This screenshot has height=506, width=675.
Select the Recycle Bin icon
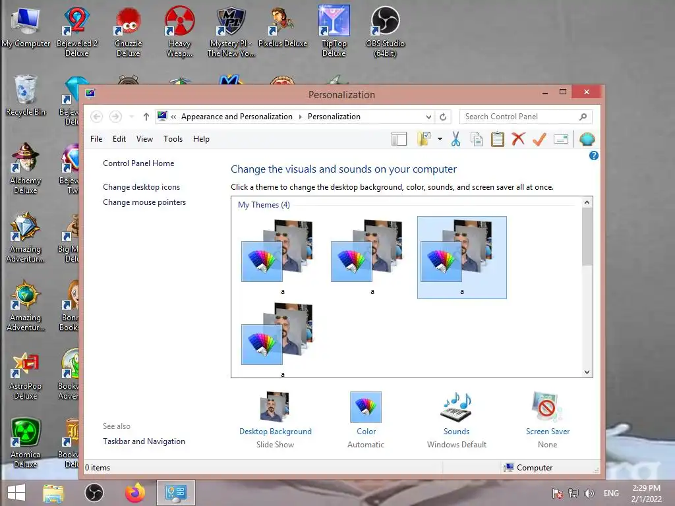pyautogui.click(x=26, y=96)
